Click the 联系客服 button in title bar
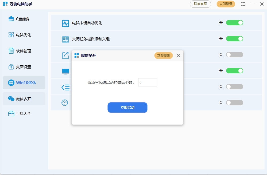The height and width of the screenshot is (175, 267). (200, 4)
